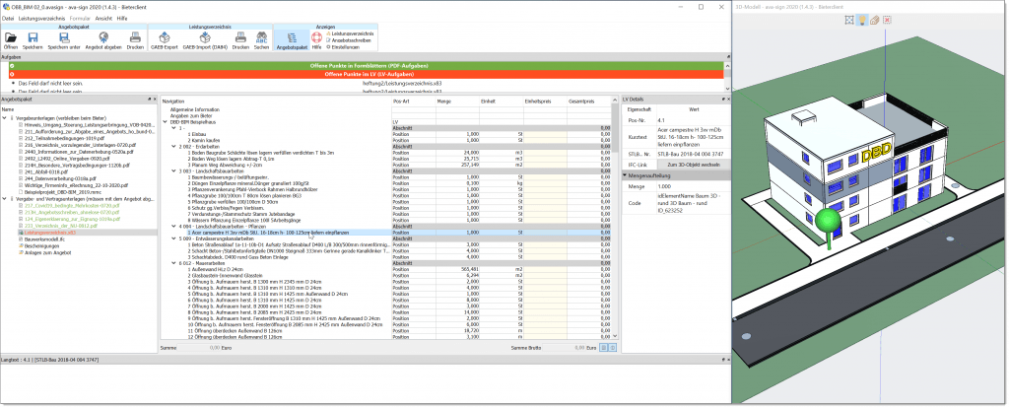Open the Ansicht menu
Viewport: 1009px width, 408px height.
point(102,19)
